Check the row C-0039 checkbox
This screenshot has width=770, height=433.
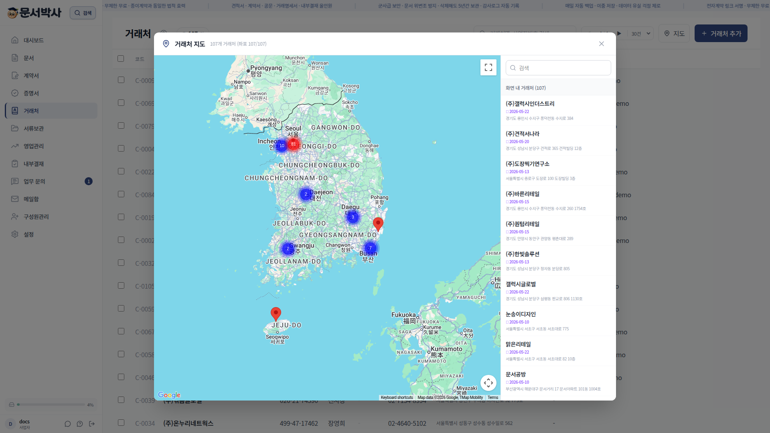(x=121, y=400)
